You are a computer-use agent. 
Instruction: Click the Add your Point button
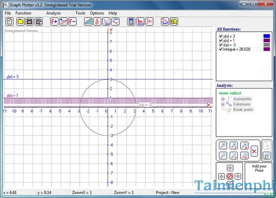tap(258, 168)
